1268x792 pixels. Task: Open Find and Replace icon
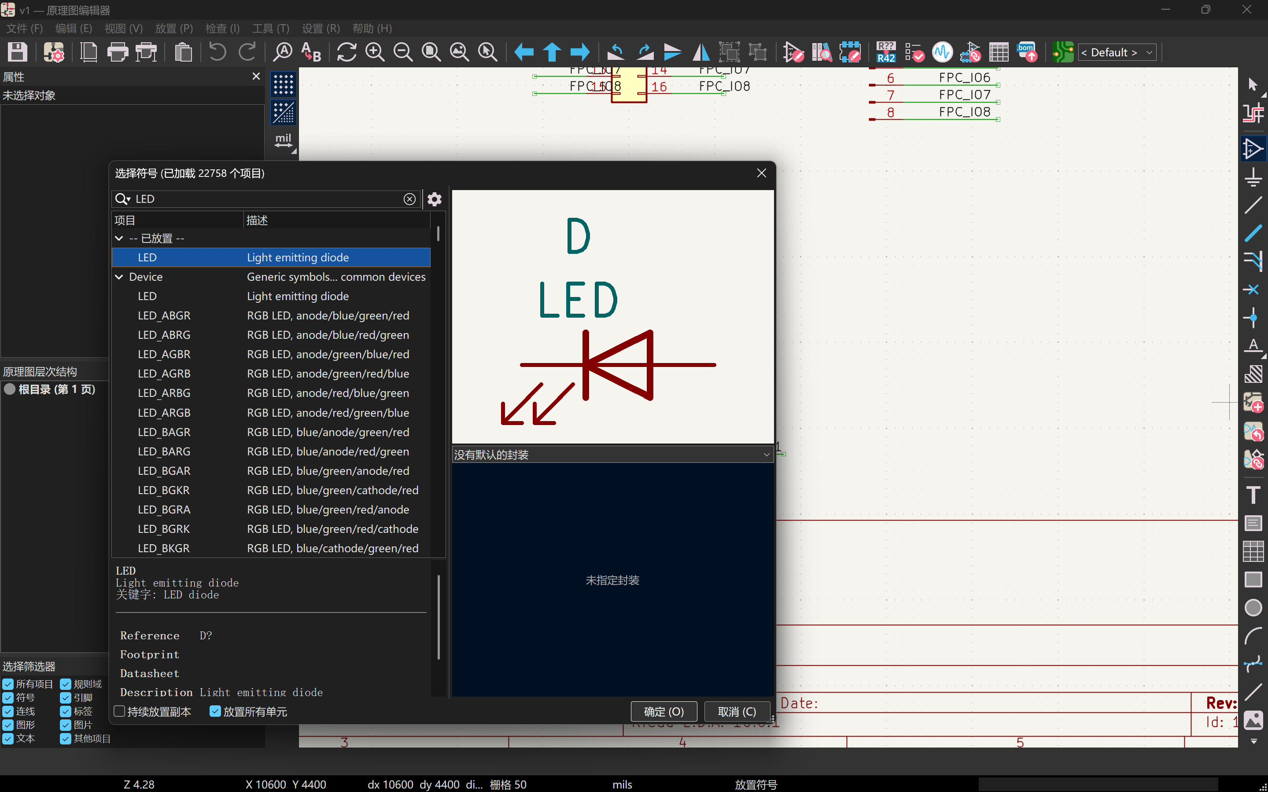click(x=311, y=52)
